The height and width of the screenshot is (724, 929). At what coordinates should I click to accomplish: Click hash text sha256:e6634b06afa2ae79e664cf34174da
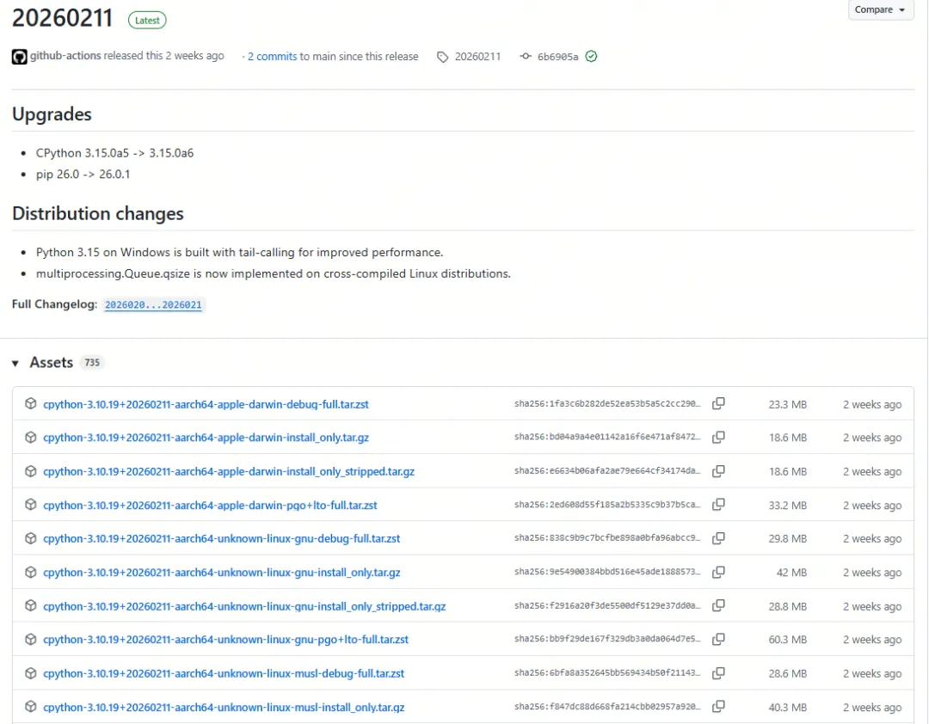tap(607, 471)
